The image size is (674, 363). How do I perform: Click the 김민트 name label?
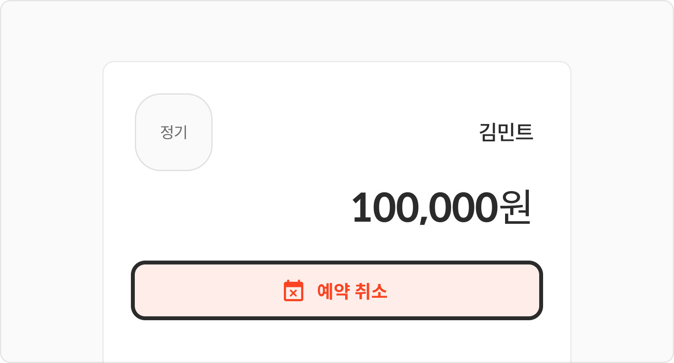click(506, 132)
